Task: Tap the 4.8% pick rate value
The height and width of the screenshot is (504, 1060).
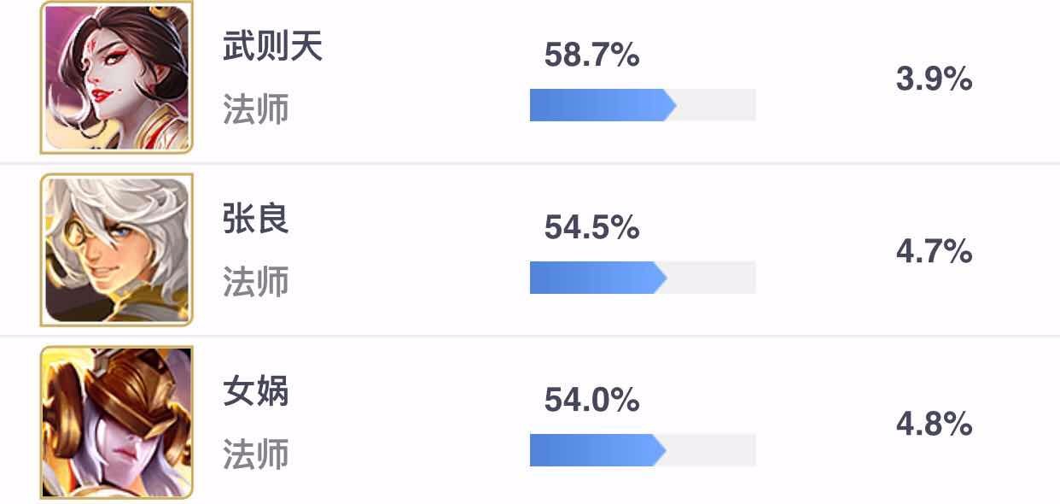Action: [x=935, y=425]
